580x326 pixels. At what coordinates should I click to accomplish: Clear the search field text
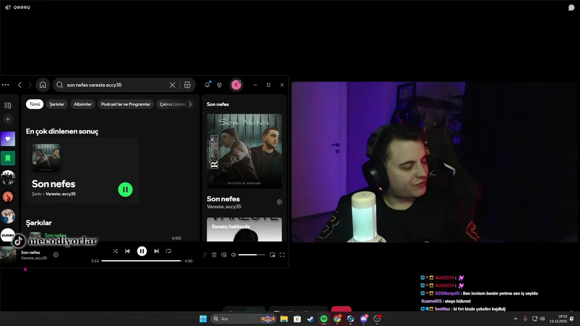(172, 85)
